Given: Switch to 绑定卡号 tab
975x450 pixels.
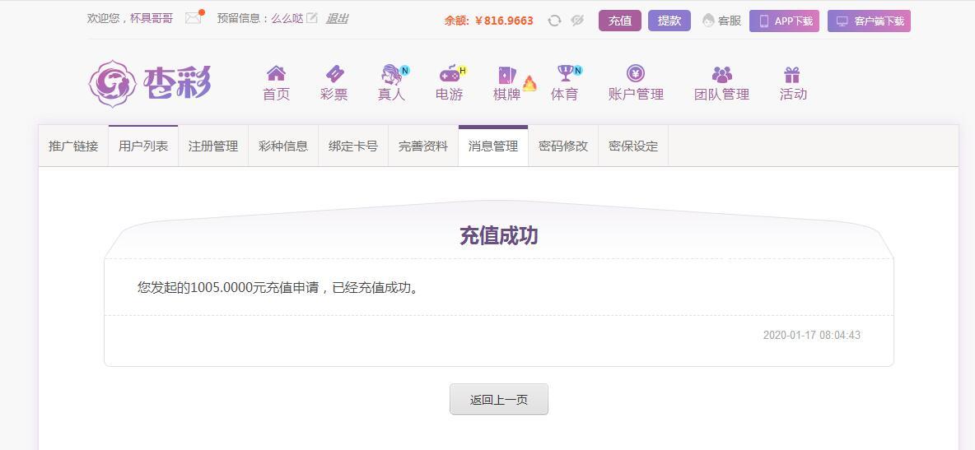Looking at the screenshot, I should tap(353, 146).
